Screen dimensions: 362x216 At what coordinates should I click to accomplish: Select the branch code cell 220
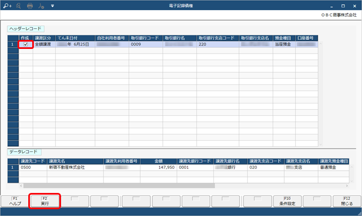(x=217, y=44)
